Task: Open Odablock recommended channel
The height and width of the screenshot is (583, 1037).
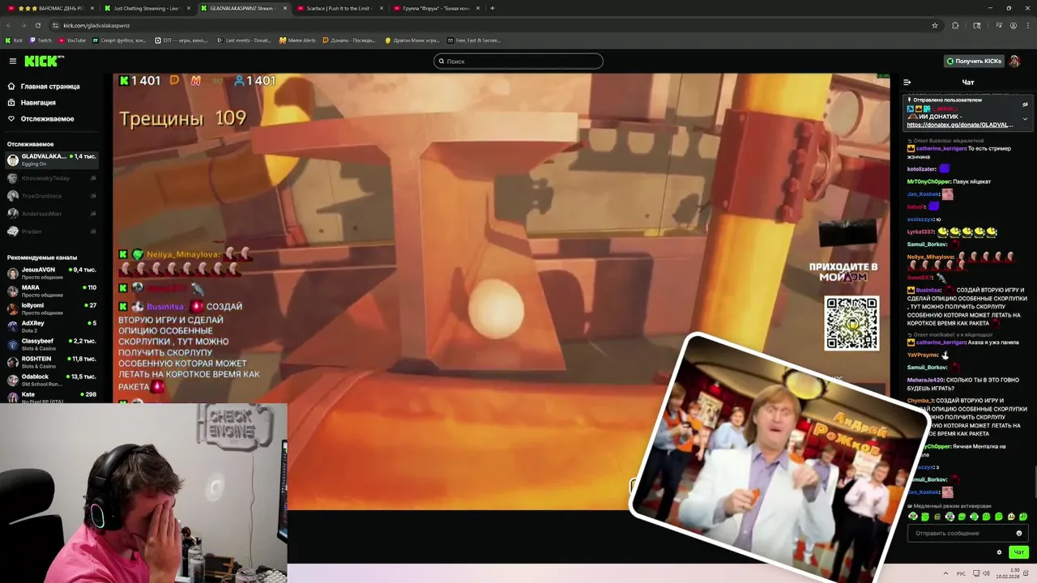Action: point(50,380)
